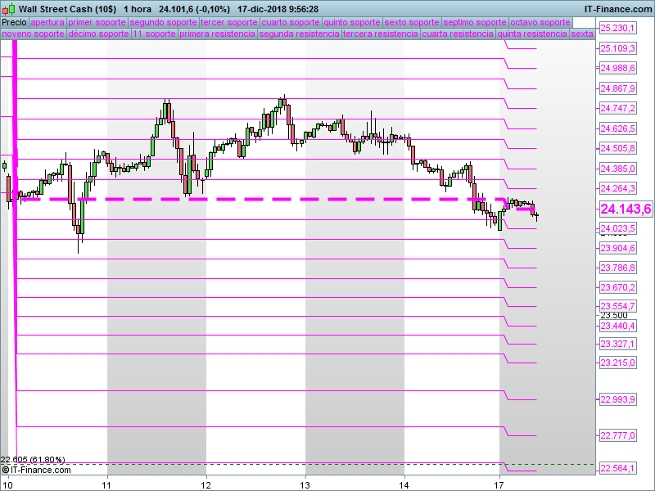This screenshot has width=655, height=491.
Task: Click price level label 25.230,1
Action: pos(618,28)
